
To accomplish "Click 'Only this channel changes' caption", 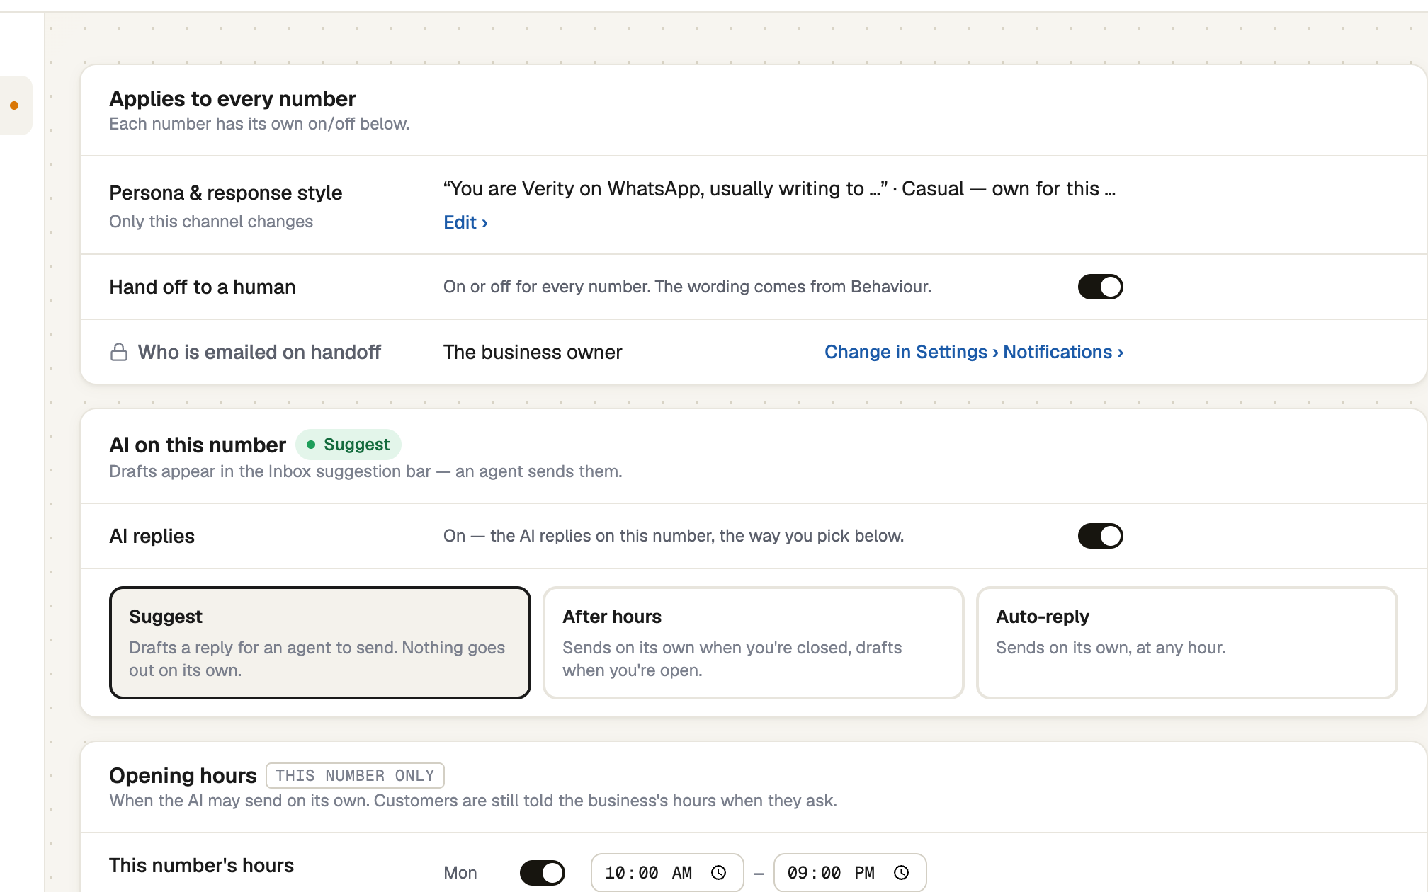I will pos(211,222).
